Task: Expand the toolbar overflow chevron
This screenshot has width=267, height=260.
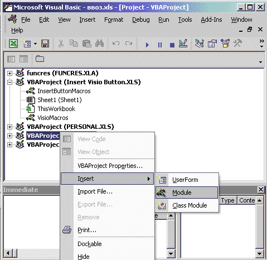Action: click(x=261, y=43)
